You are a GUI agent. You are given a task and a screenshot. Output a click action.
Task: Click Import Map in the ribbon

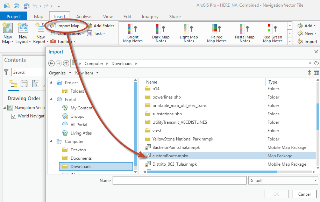65,26
